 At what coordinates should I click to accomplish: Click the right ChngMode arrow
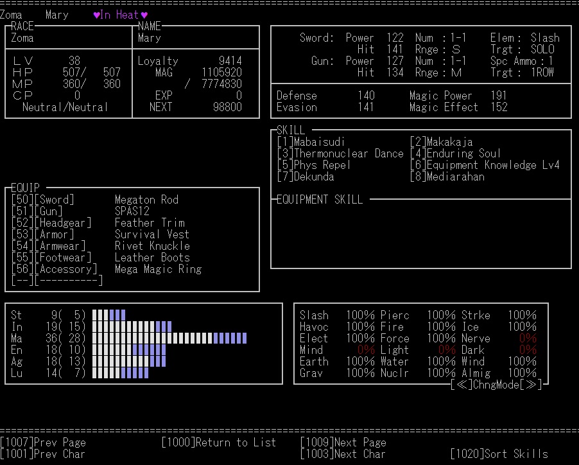(531, 385)
